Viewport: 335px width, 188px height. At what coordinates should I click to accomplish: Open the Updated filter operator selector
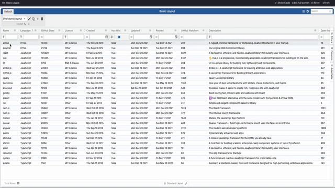click(x=131, y=37)
